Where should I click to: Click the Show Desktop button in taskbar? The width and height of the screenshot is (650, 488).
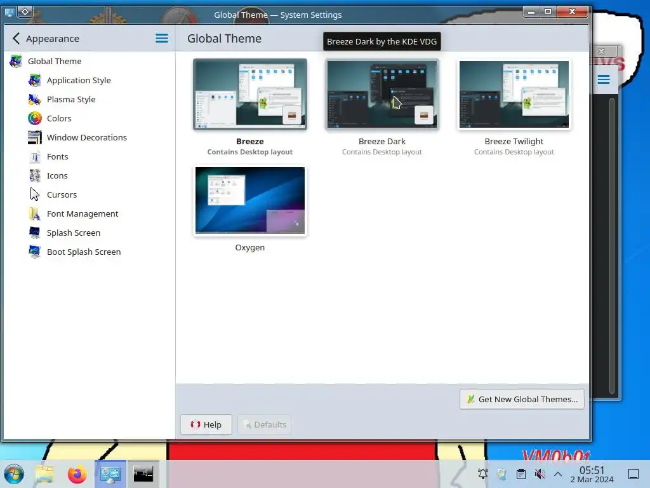pos(633,474)
